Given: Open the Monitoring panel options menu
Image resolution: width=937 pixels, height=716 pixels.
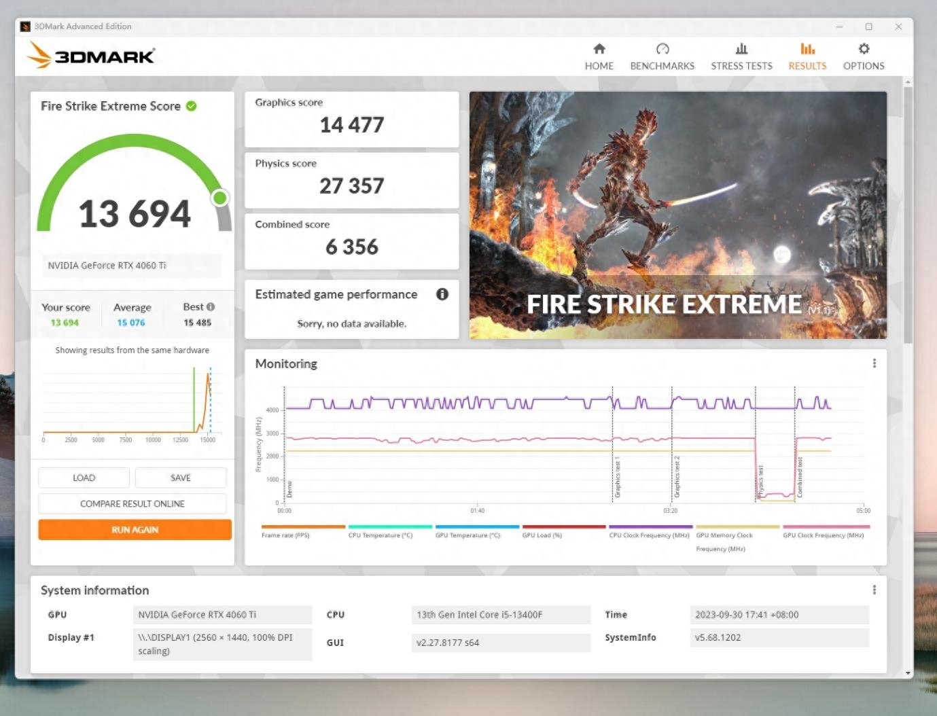Looking at the screenshot, I should click(874, 363).
